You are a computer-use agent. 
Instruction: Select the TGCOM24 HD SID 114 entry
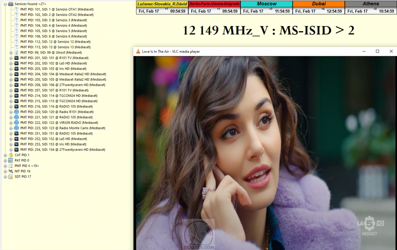pyautogui.click(x=59, y=96)
